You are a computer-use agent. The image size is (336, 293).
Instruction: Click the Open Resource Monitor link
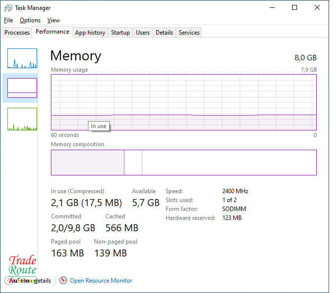101,281
